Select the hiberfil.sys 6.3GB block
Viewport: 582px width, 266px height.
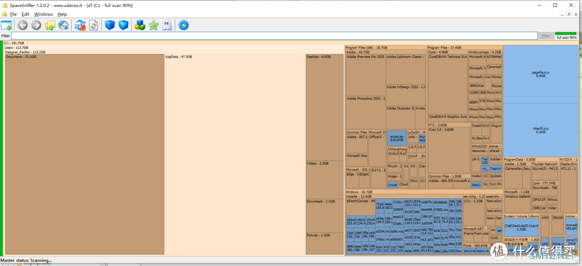[541, 130]
